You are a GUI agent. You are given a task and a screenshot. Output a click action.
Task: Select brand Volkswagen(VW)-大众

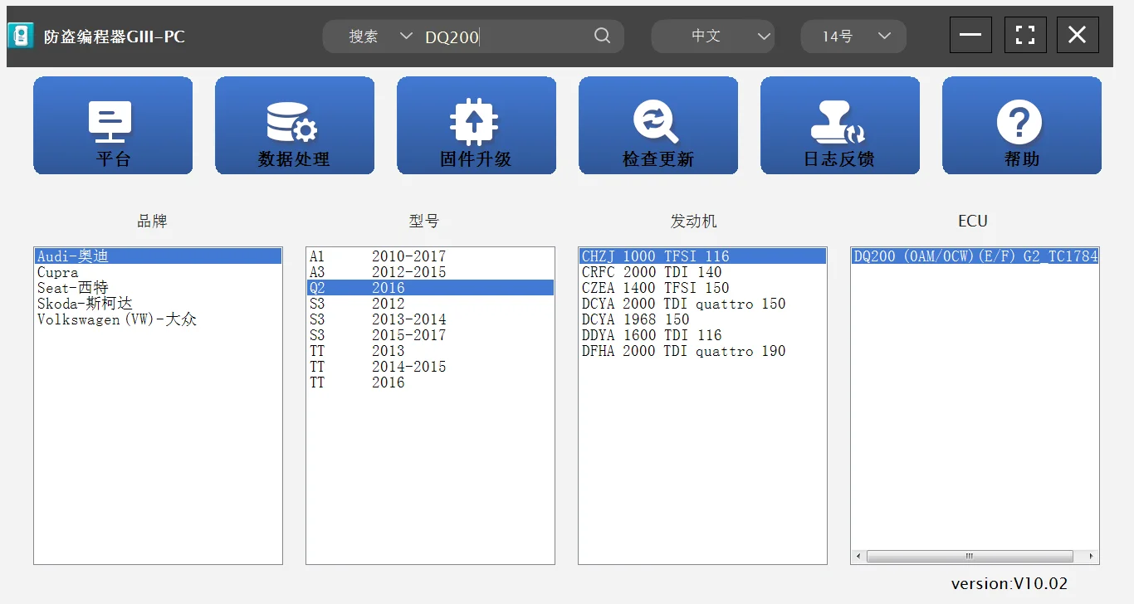click(158, 319)
